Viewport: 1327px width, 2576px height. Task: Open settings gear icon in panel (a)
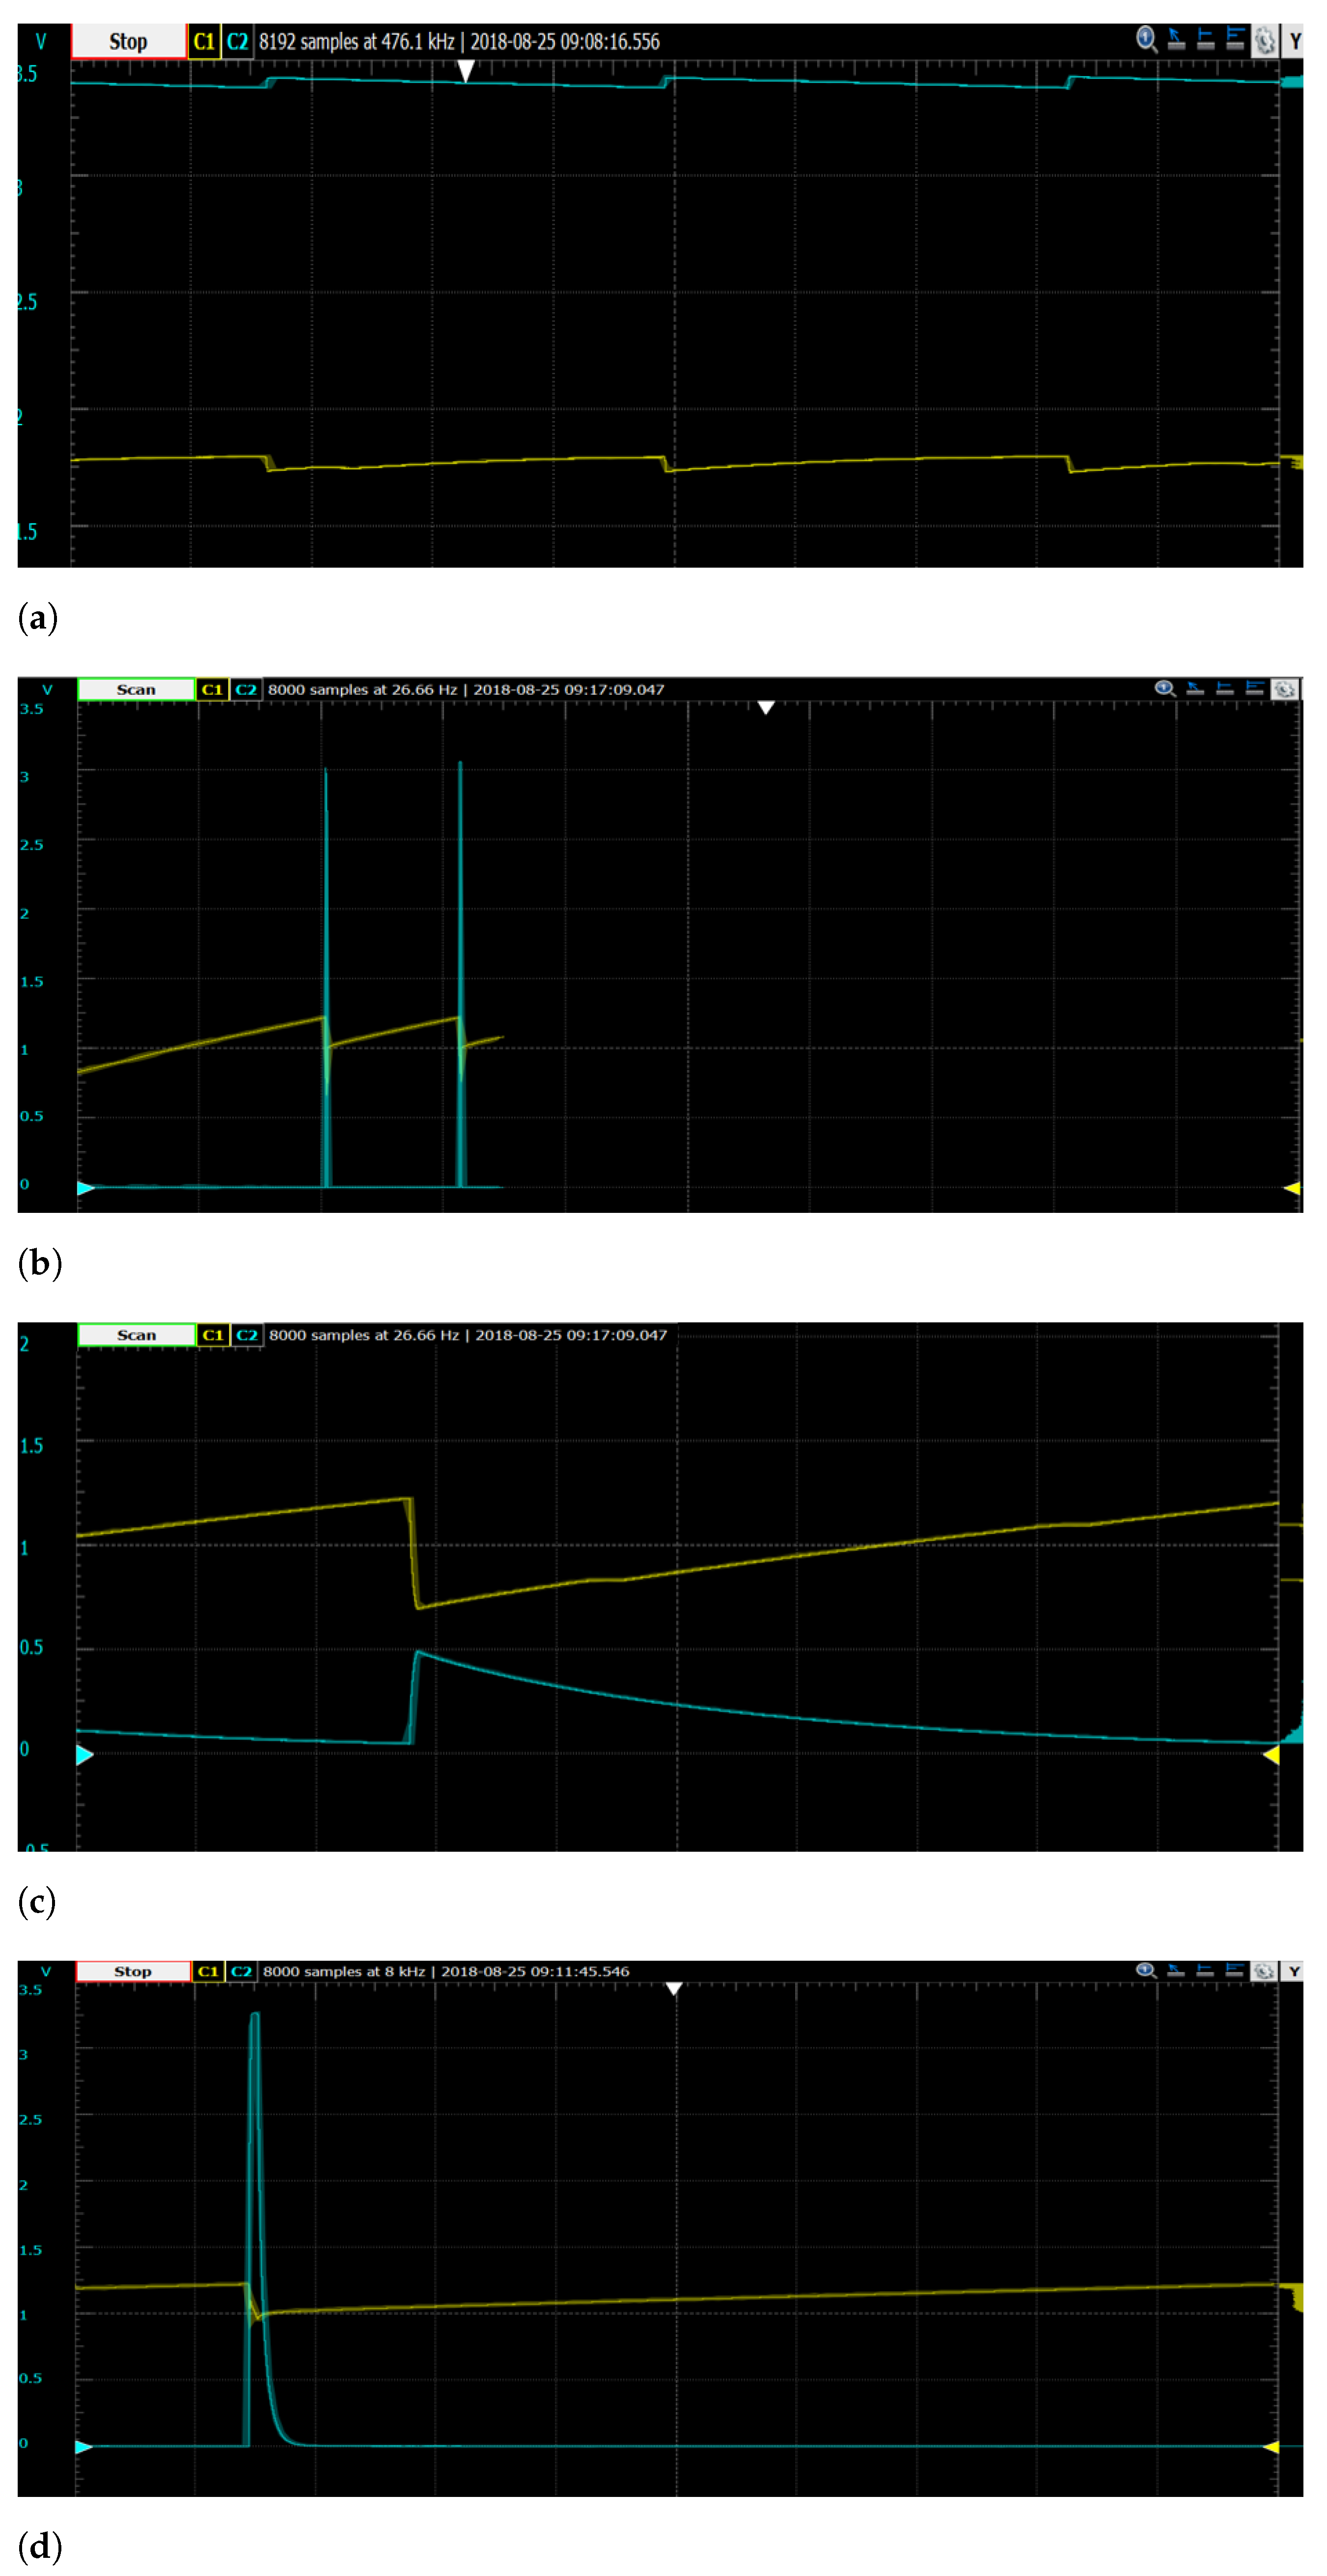click(x=1265, y=41)
